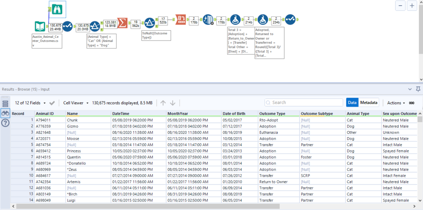Viewport: 423px width, 210px height.
Task: Show messages view in Results sidebar
Action: click(x=5, y=104)
